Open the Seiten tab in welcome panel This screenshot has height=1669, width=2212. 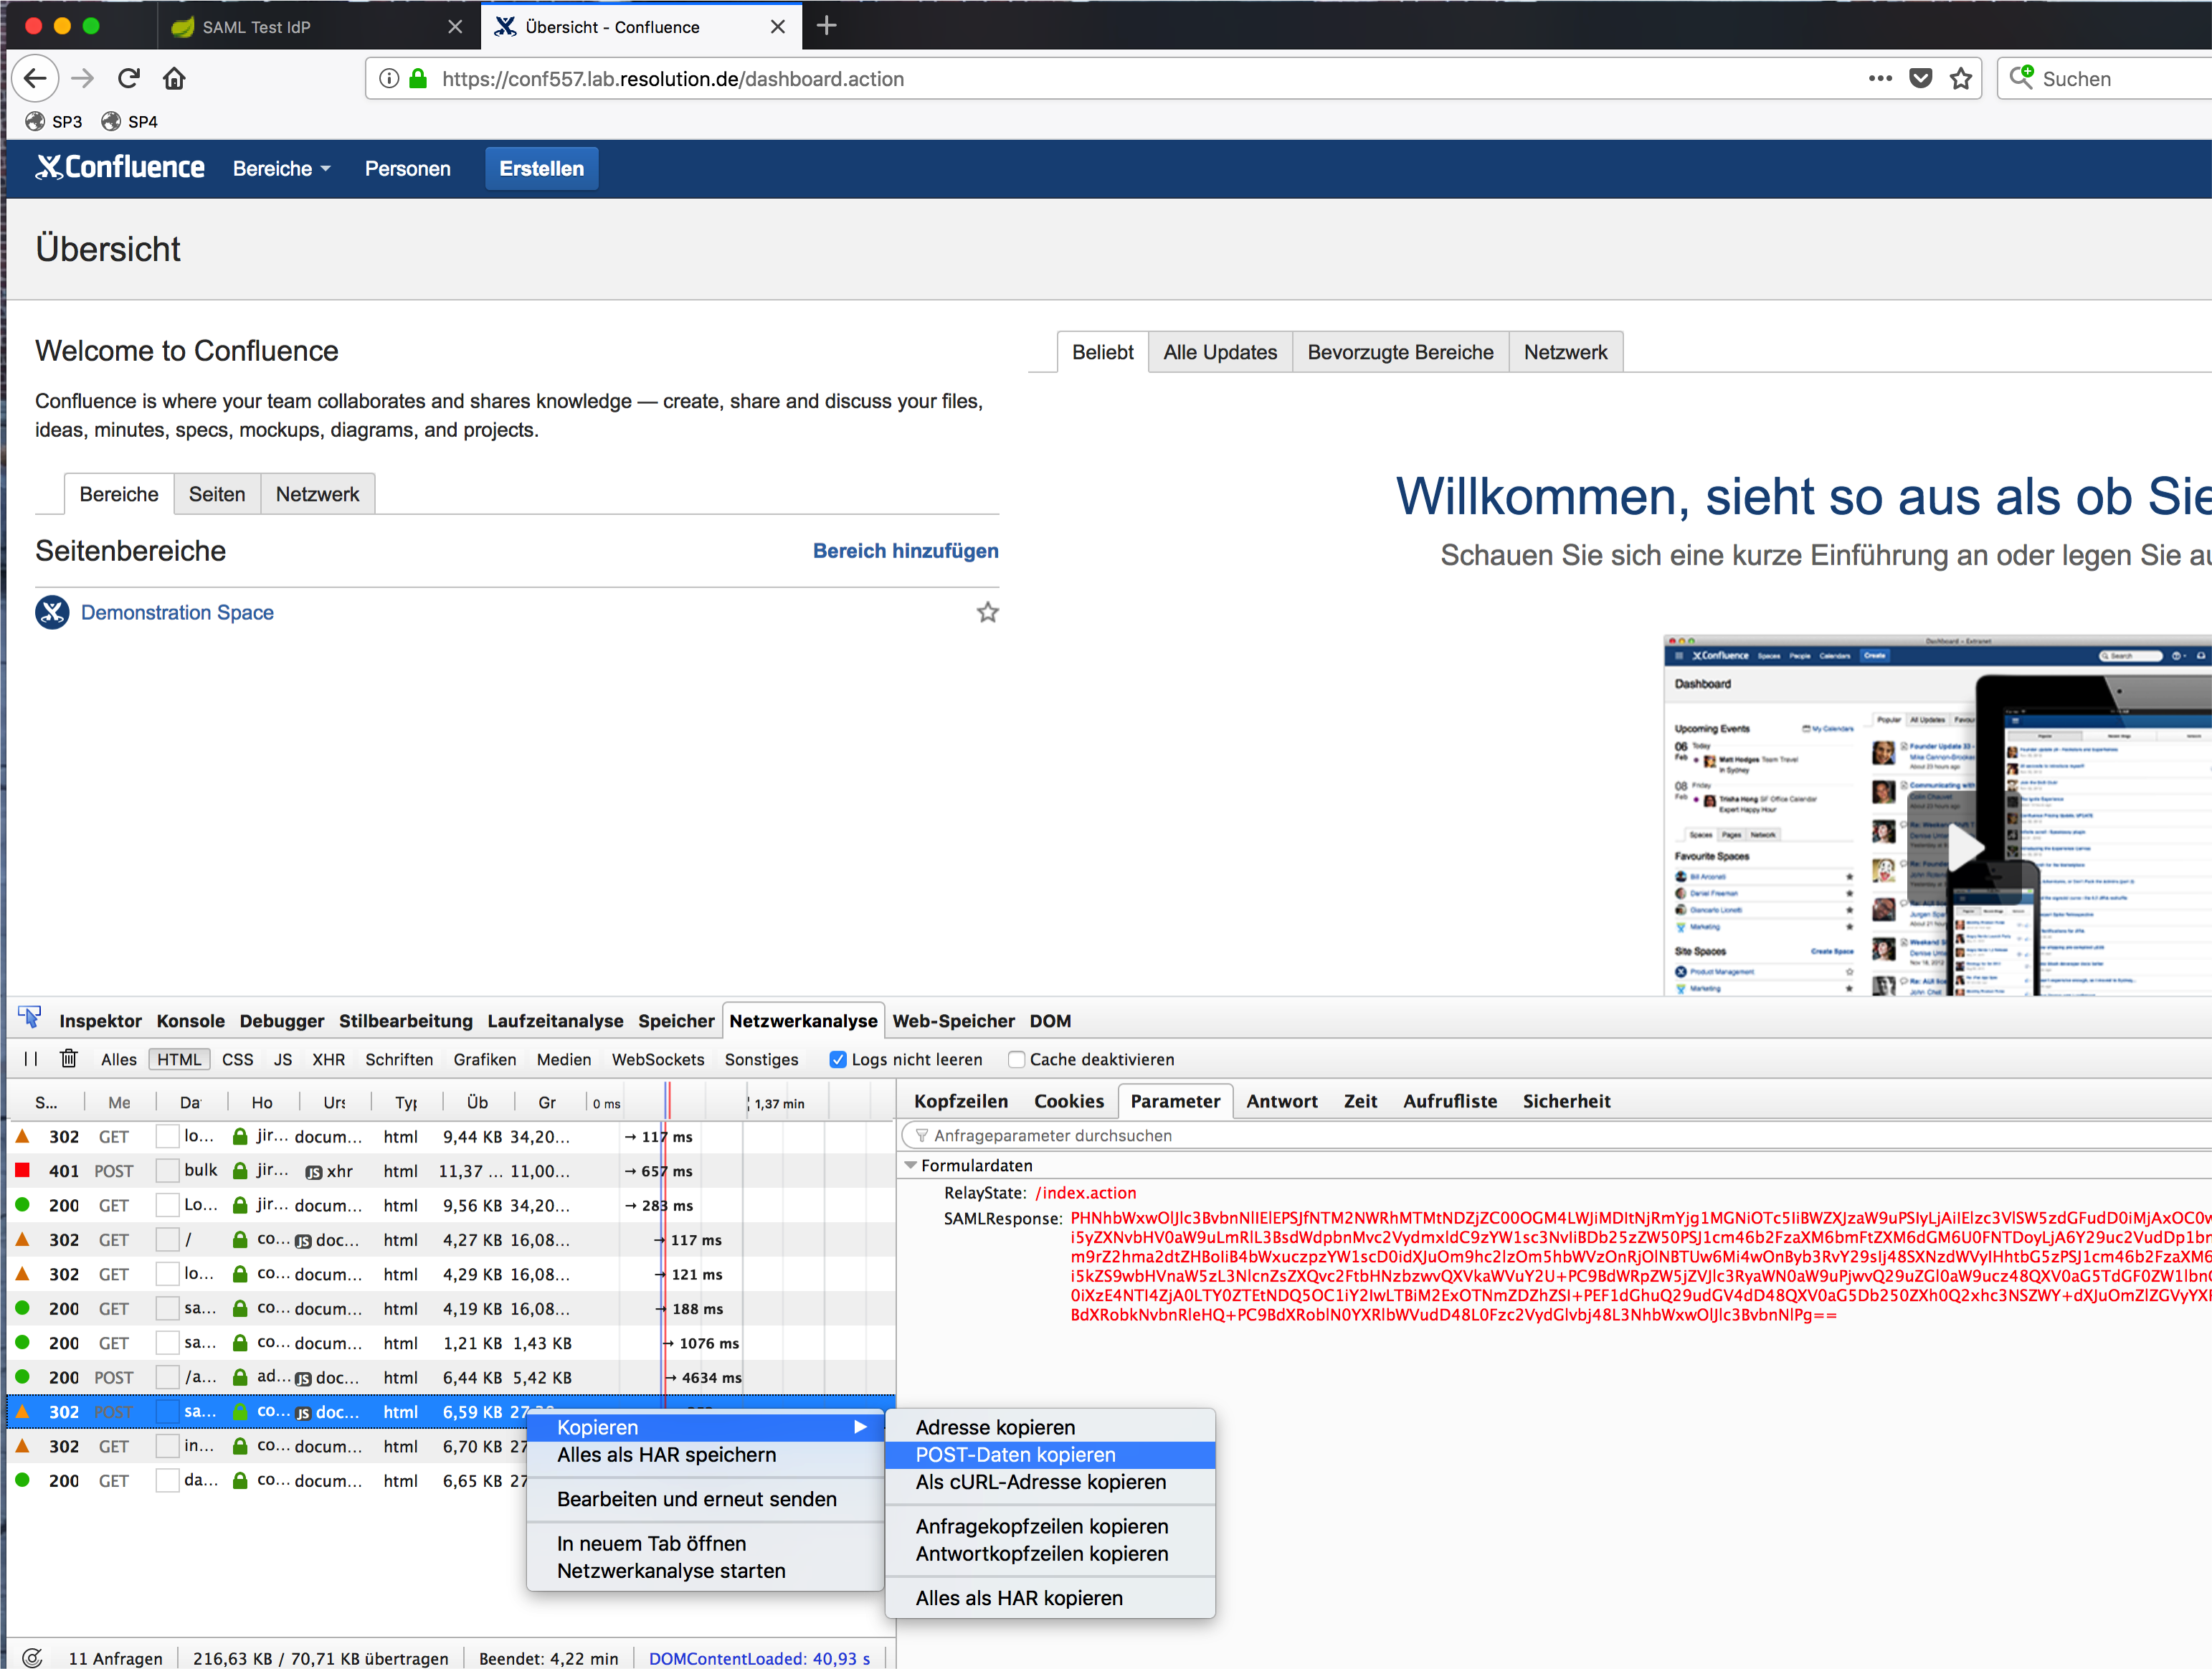[x=217, y=494]
